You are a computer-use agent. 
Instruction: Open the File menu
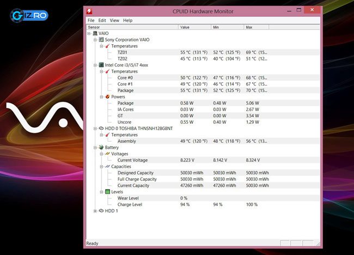(91, 20)
